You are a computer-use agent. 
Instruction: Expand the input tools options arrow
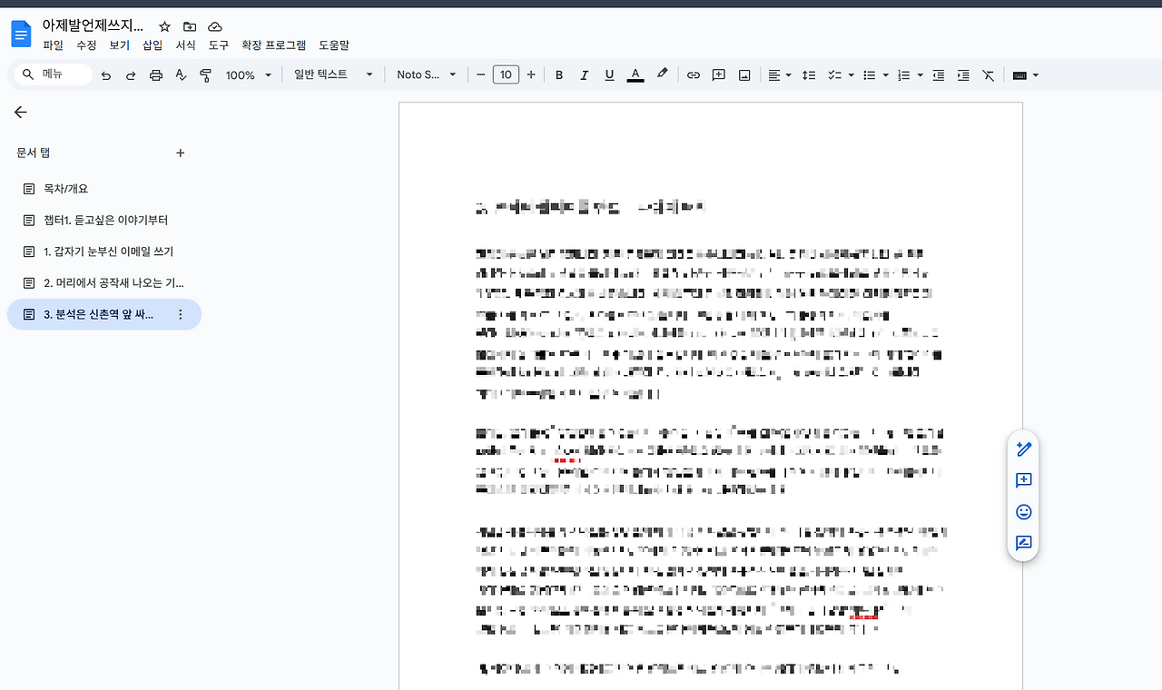1036,75
